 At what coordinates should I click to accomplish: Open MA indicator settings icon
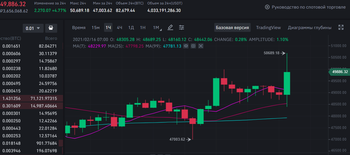point(193,46)
